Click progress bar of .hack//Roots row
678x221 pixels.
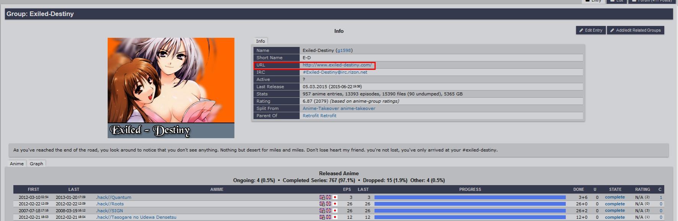(x=470, y=204)
